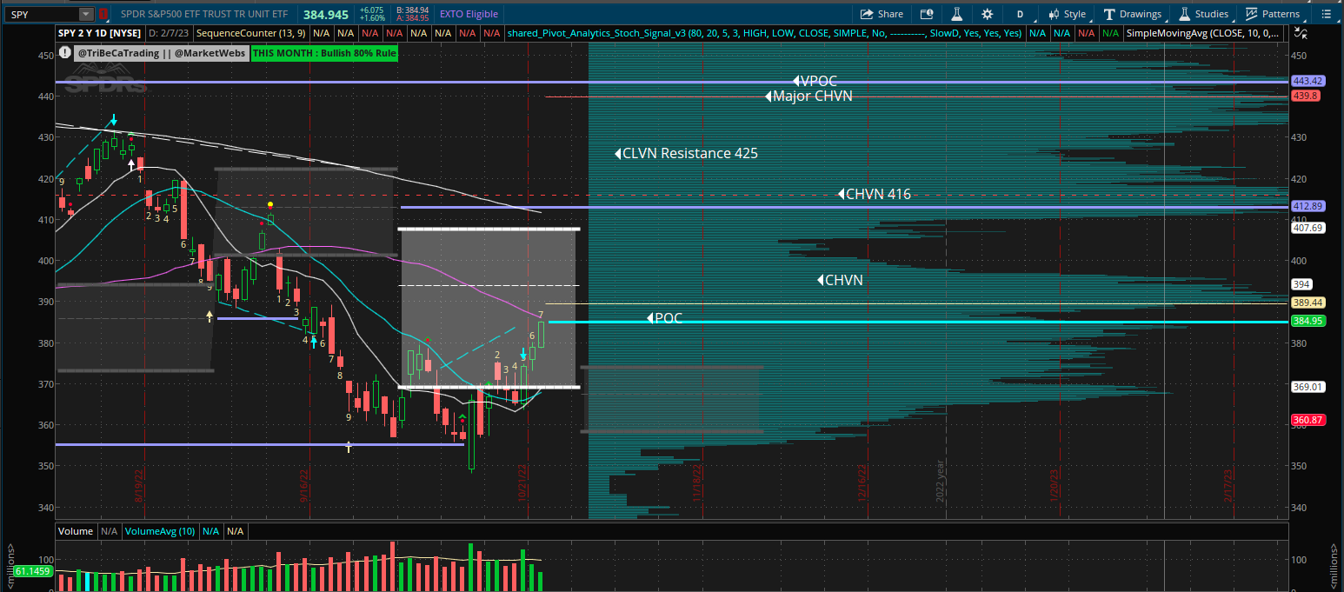
Task: Click the SPDR S&P500 ETF TRUST description
Action: tap(203, 14)
